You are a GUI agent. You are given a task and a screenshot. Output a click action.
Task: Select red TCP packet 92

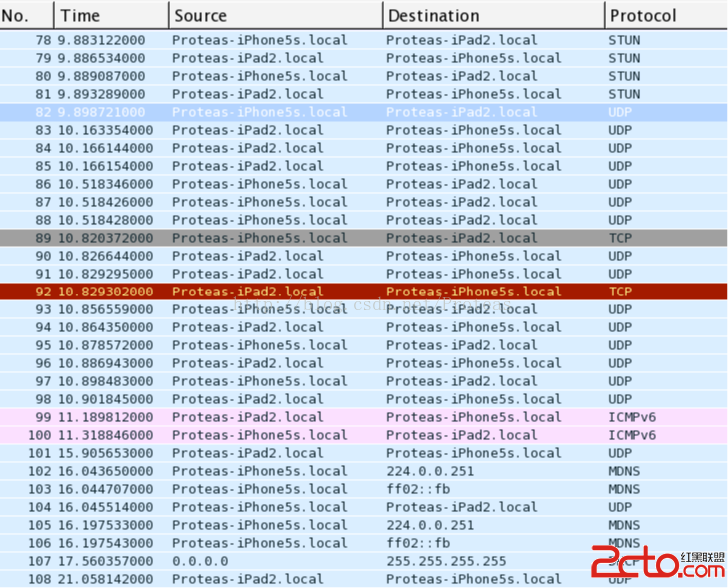coord(364,292)
